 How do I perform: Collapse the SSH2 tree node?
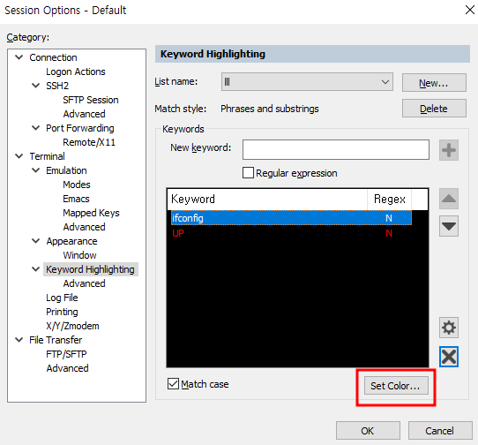pyautogui.click(x=36, y=86)
